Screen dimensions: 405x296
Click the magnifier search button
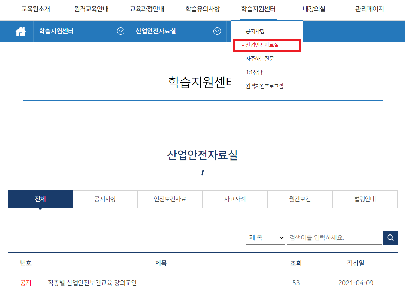(x=390, y=238)
